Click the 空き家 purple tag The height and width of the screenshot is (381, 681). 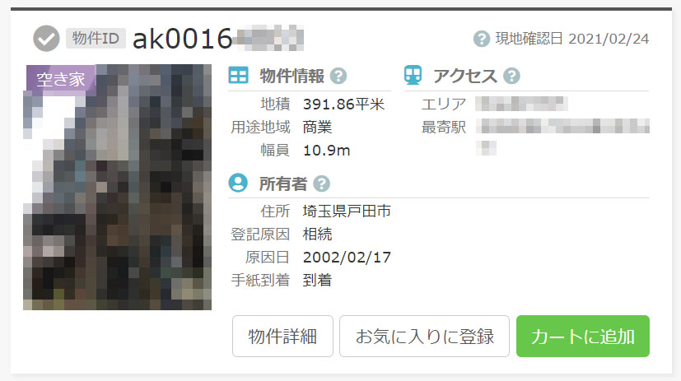[61, 80]
